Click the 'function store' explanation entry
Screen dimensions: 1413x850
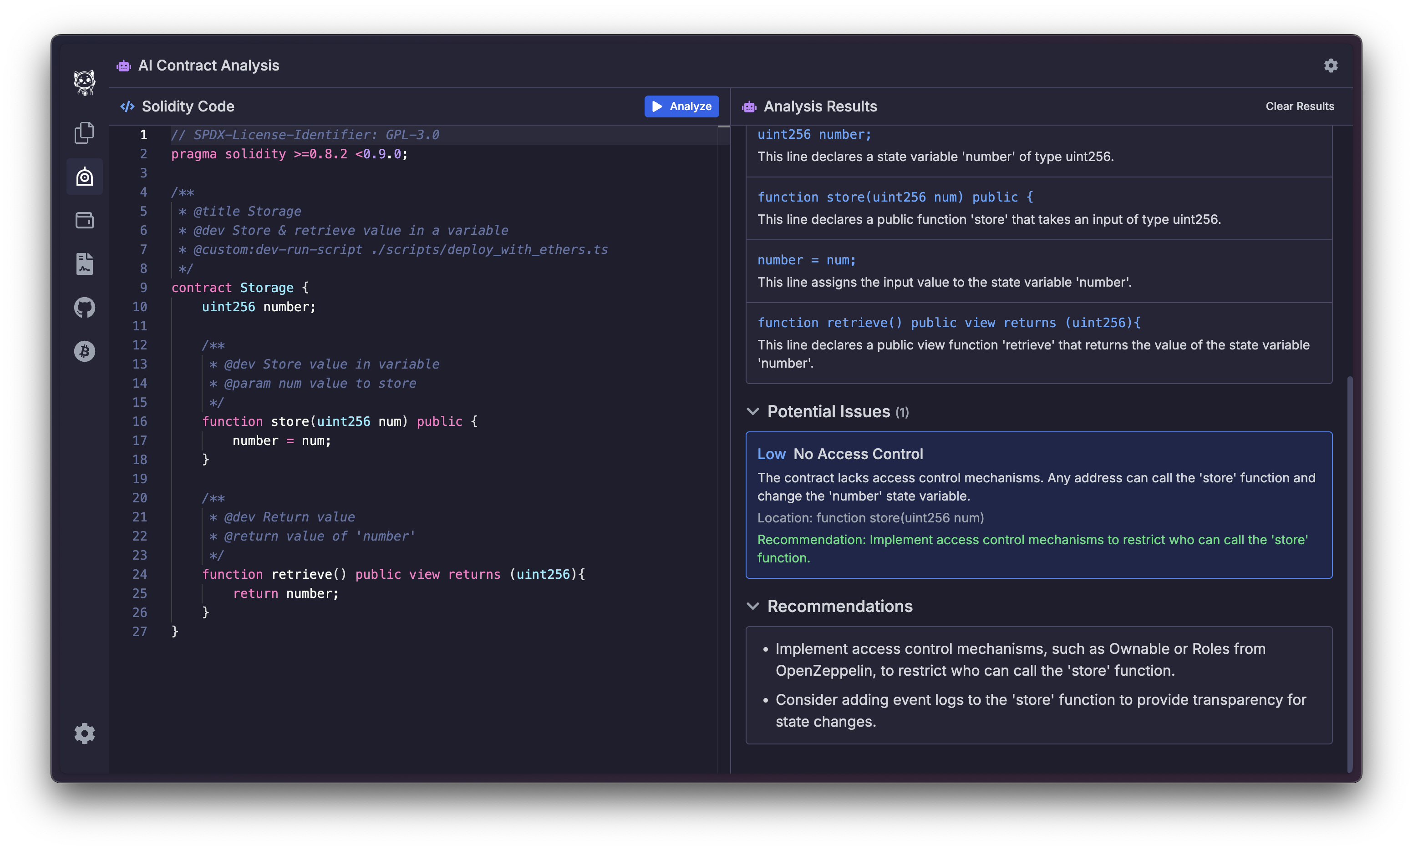tap(1038, 208)
